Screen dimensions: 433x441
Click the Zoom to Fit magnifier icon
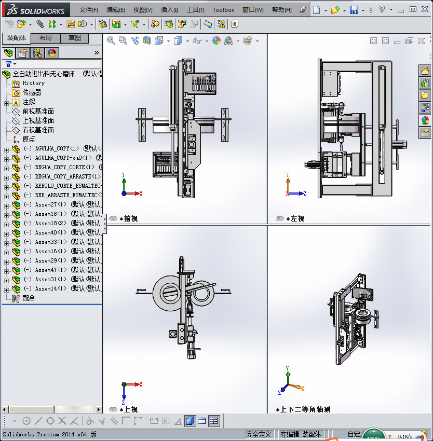click(x=111, y=41)
